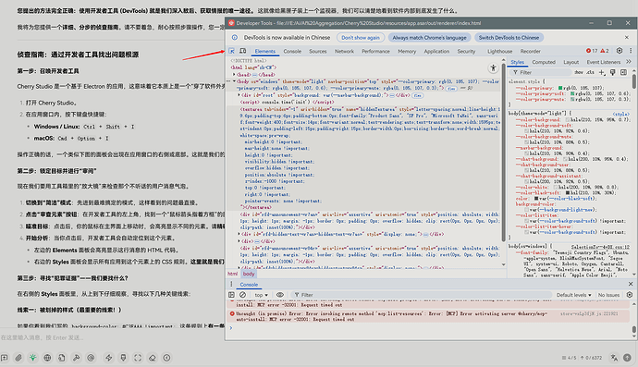Click the warning count indicator 2
Viewport: 638px width, 367px height.
[x=605, y=51]
